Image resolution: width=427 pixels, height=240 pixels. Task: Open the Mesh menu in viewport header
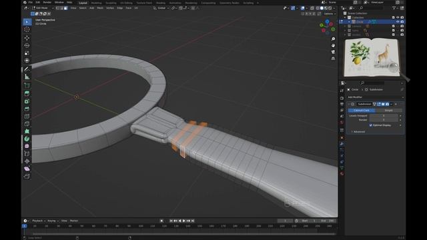coord(100,8)
